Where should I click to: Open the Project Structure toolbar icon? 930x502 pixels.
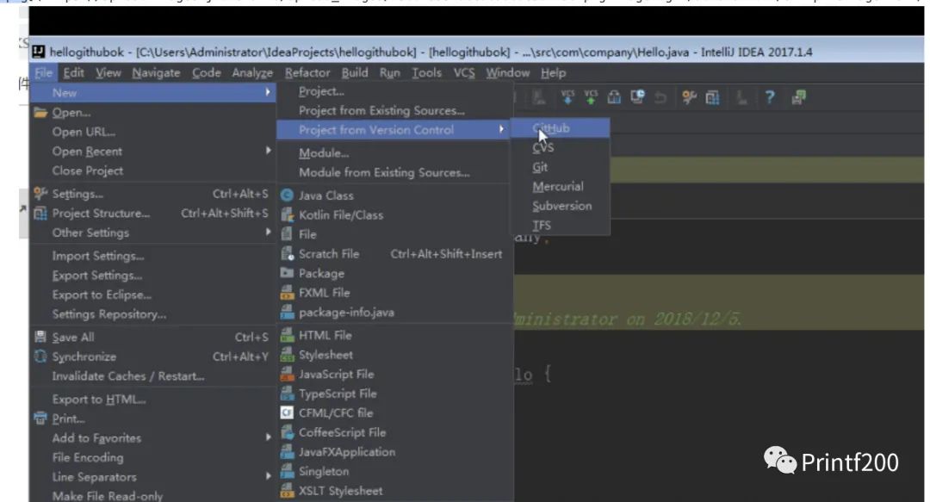[x=712, y=97]
